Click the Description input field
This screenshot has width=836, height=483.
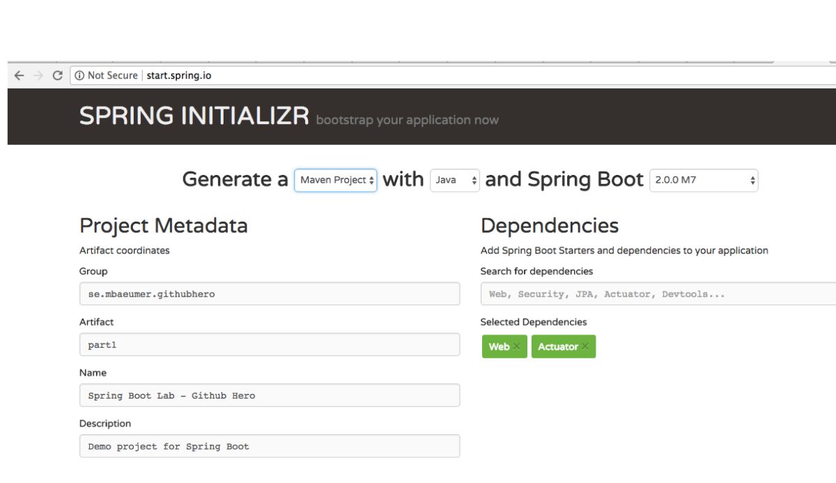270,446
